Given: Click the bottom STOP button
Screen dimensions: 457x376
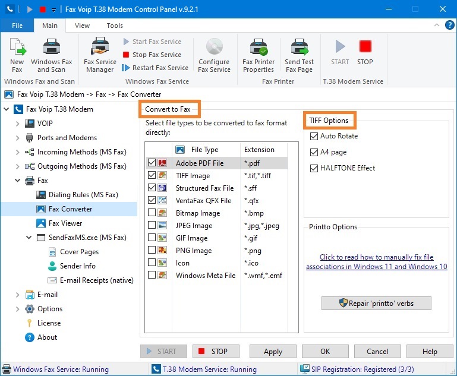Looking at the screenshot, I should click(x=216, y=352).
